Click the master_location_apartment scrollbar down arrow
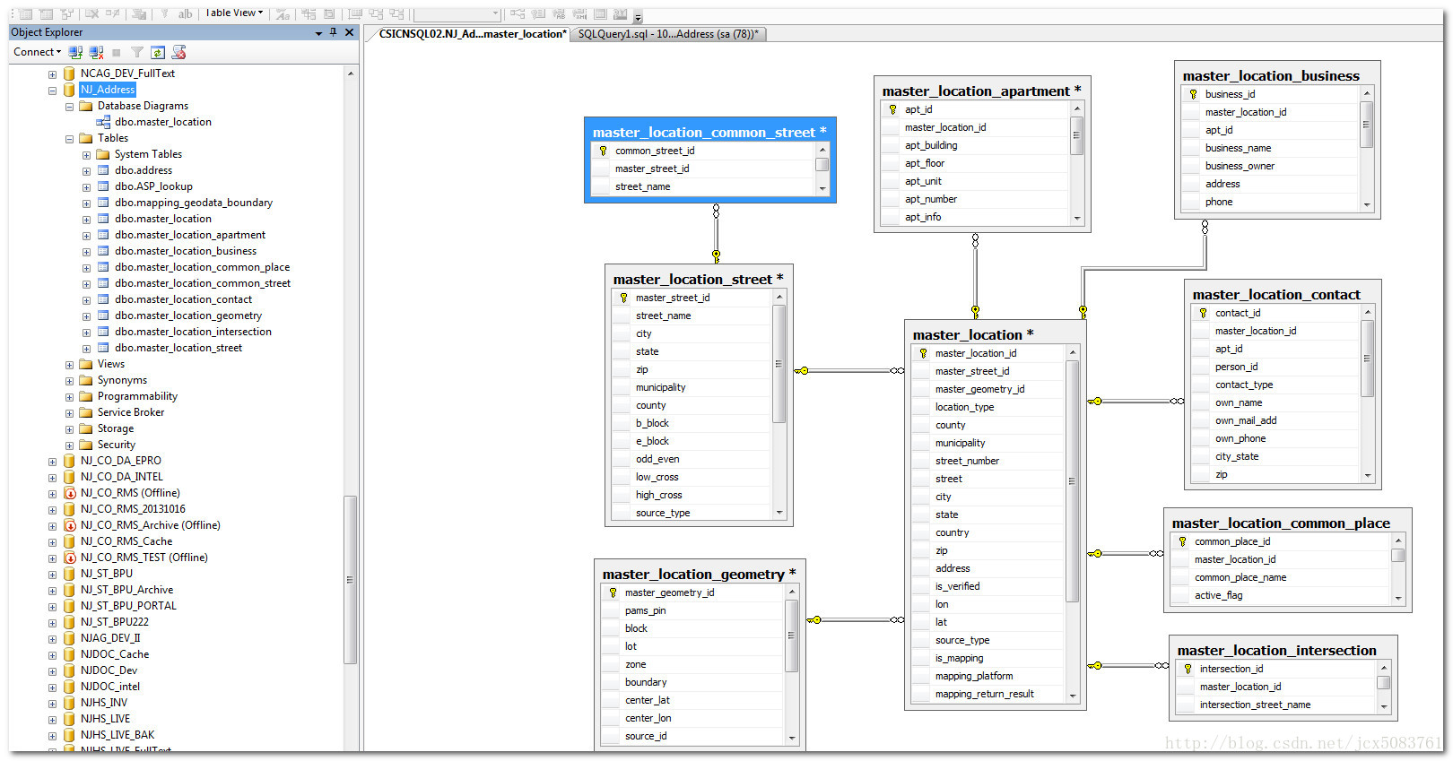The image size is (1453, 761). pyautogui.click(x=1077, y=218)
